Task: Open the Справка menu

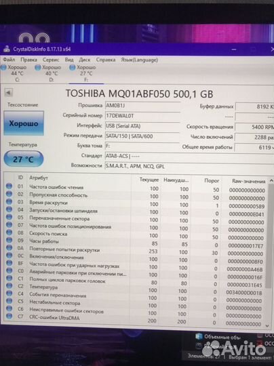Action: pos(106,60)
